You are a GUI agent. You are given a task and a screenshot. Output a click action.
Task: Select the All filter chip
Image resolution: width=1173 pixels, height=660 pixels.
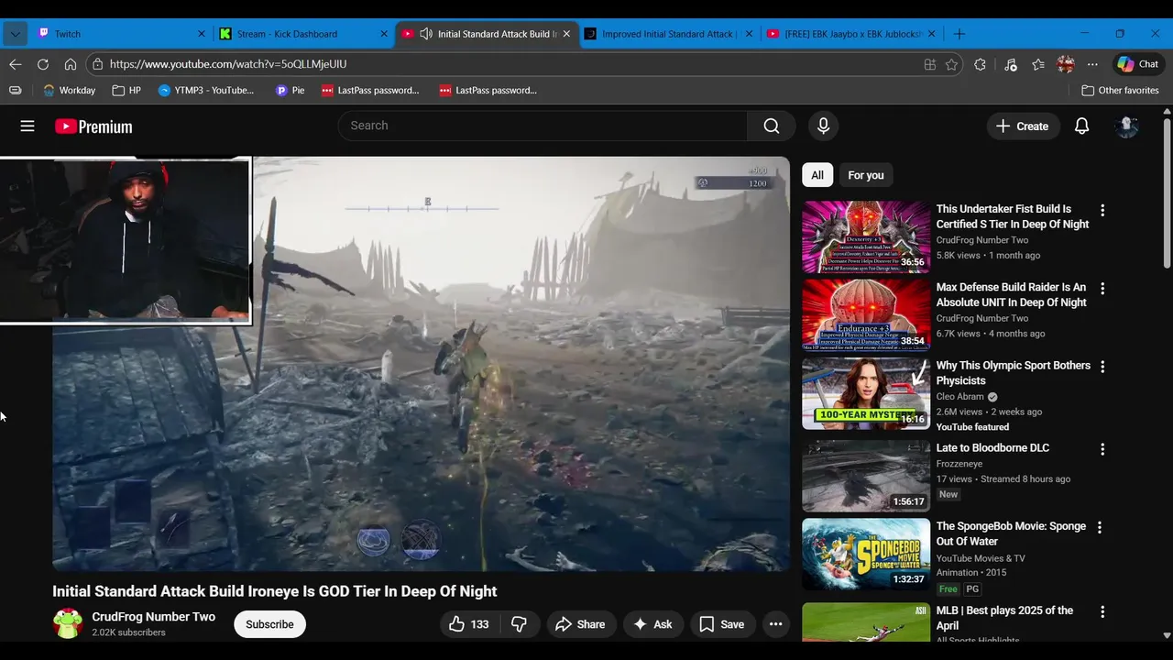click(x=817, y=175)
